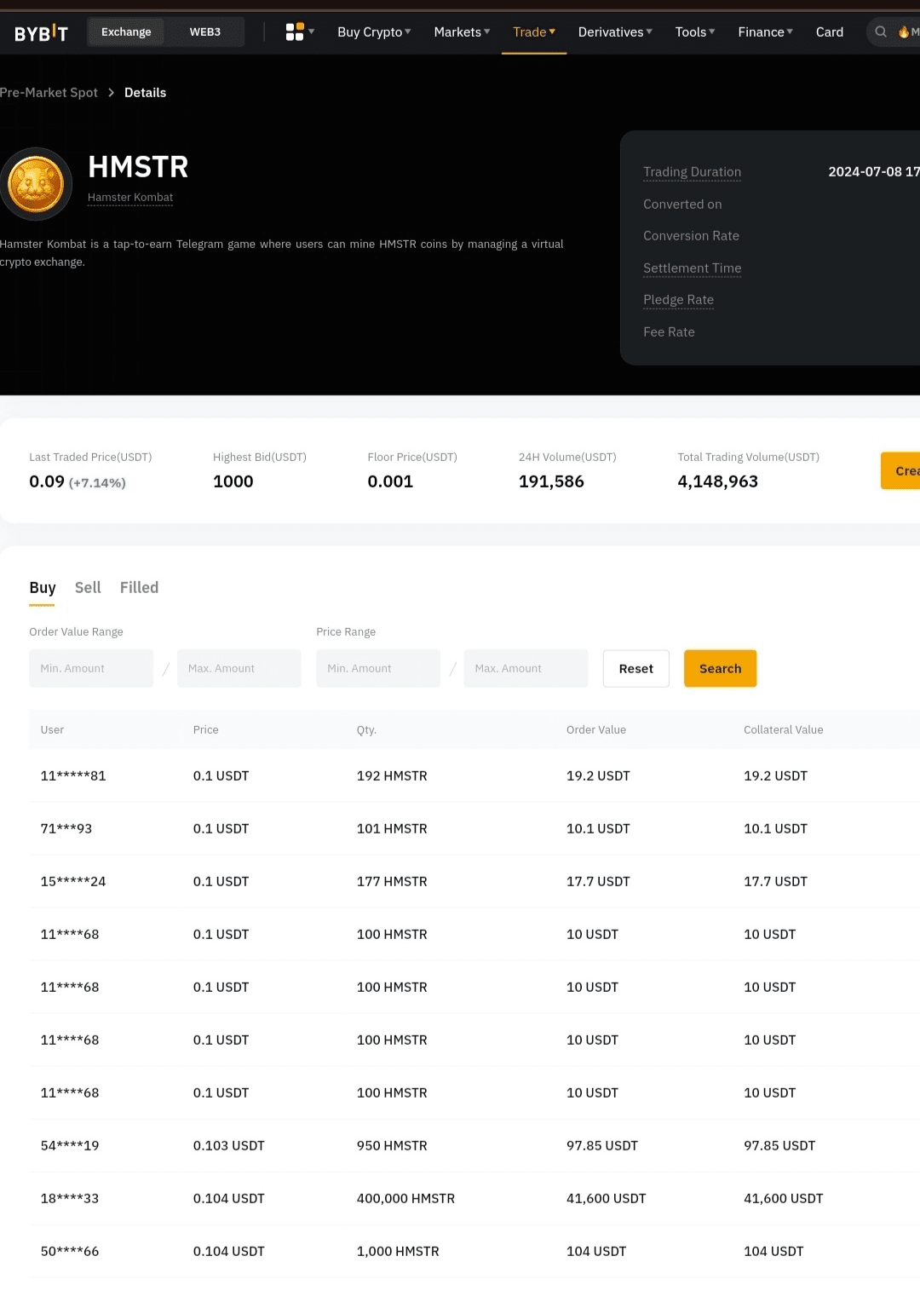Open the Derivatives dropdown menu
This screenshot has width=920, height=1308.
[x=615, y=32]
